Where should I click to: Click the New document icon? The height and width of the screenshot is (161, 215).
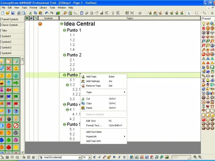pyautogui.click(x=3, y=13)
